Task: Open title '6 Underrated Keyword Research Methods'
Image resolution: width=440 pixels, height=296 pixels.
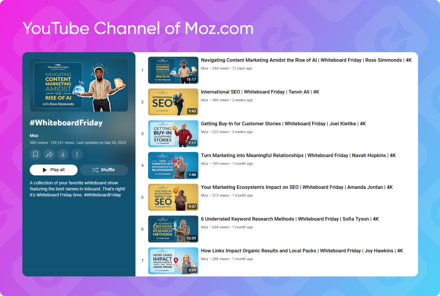Action: point(290,219)
